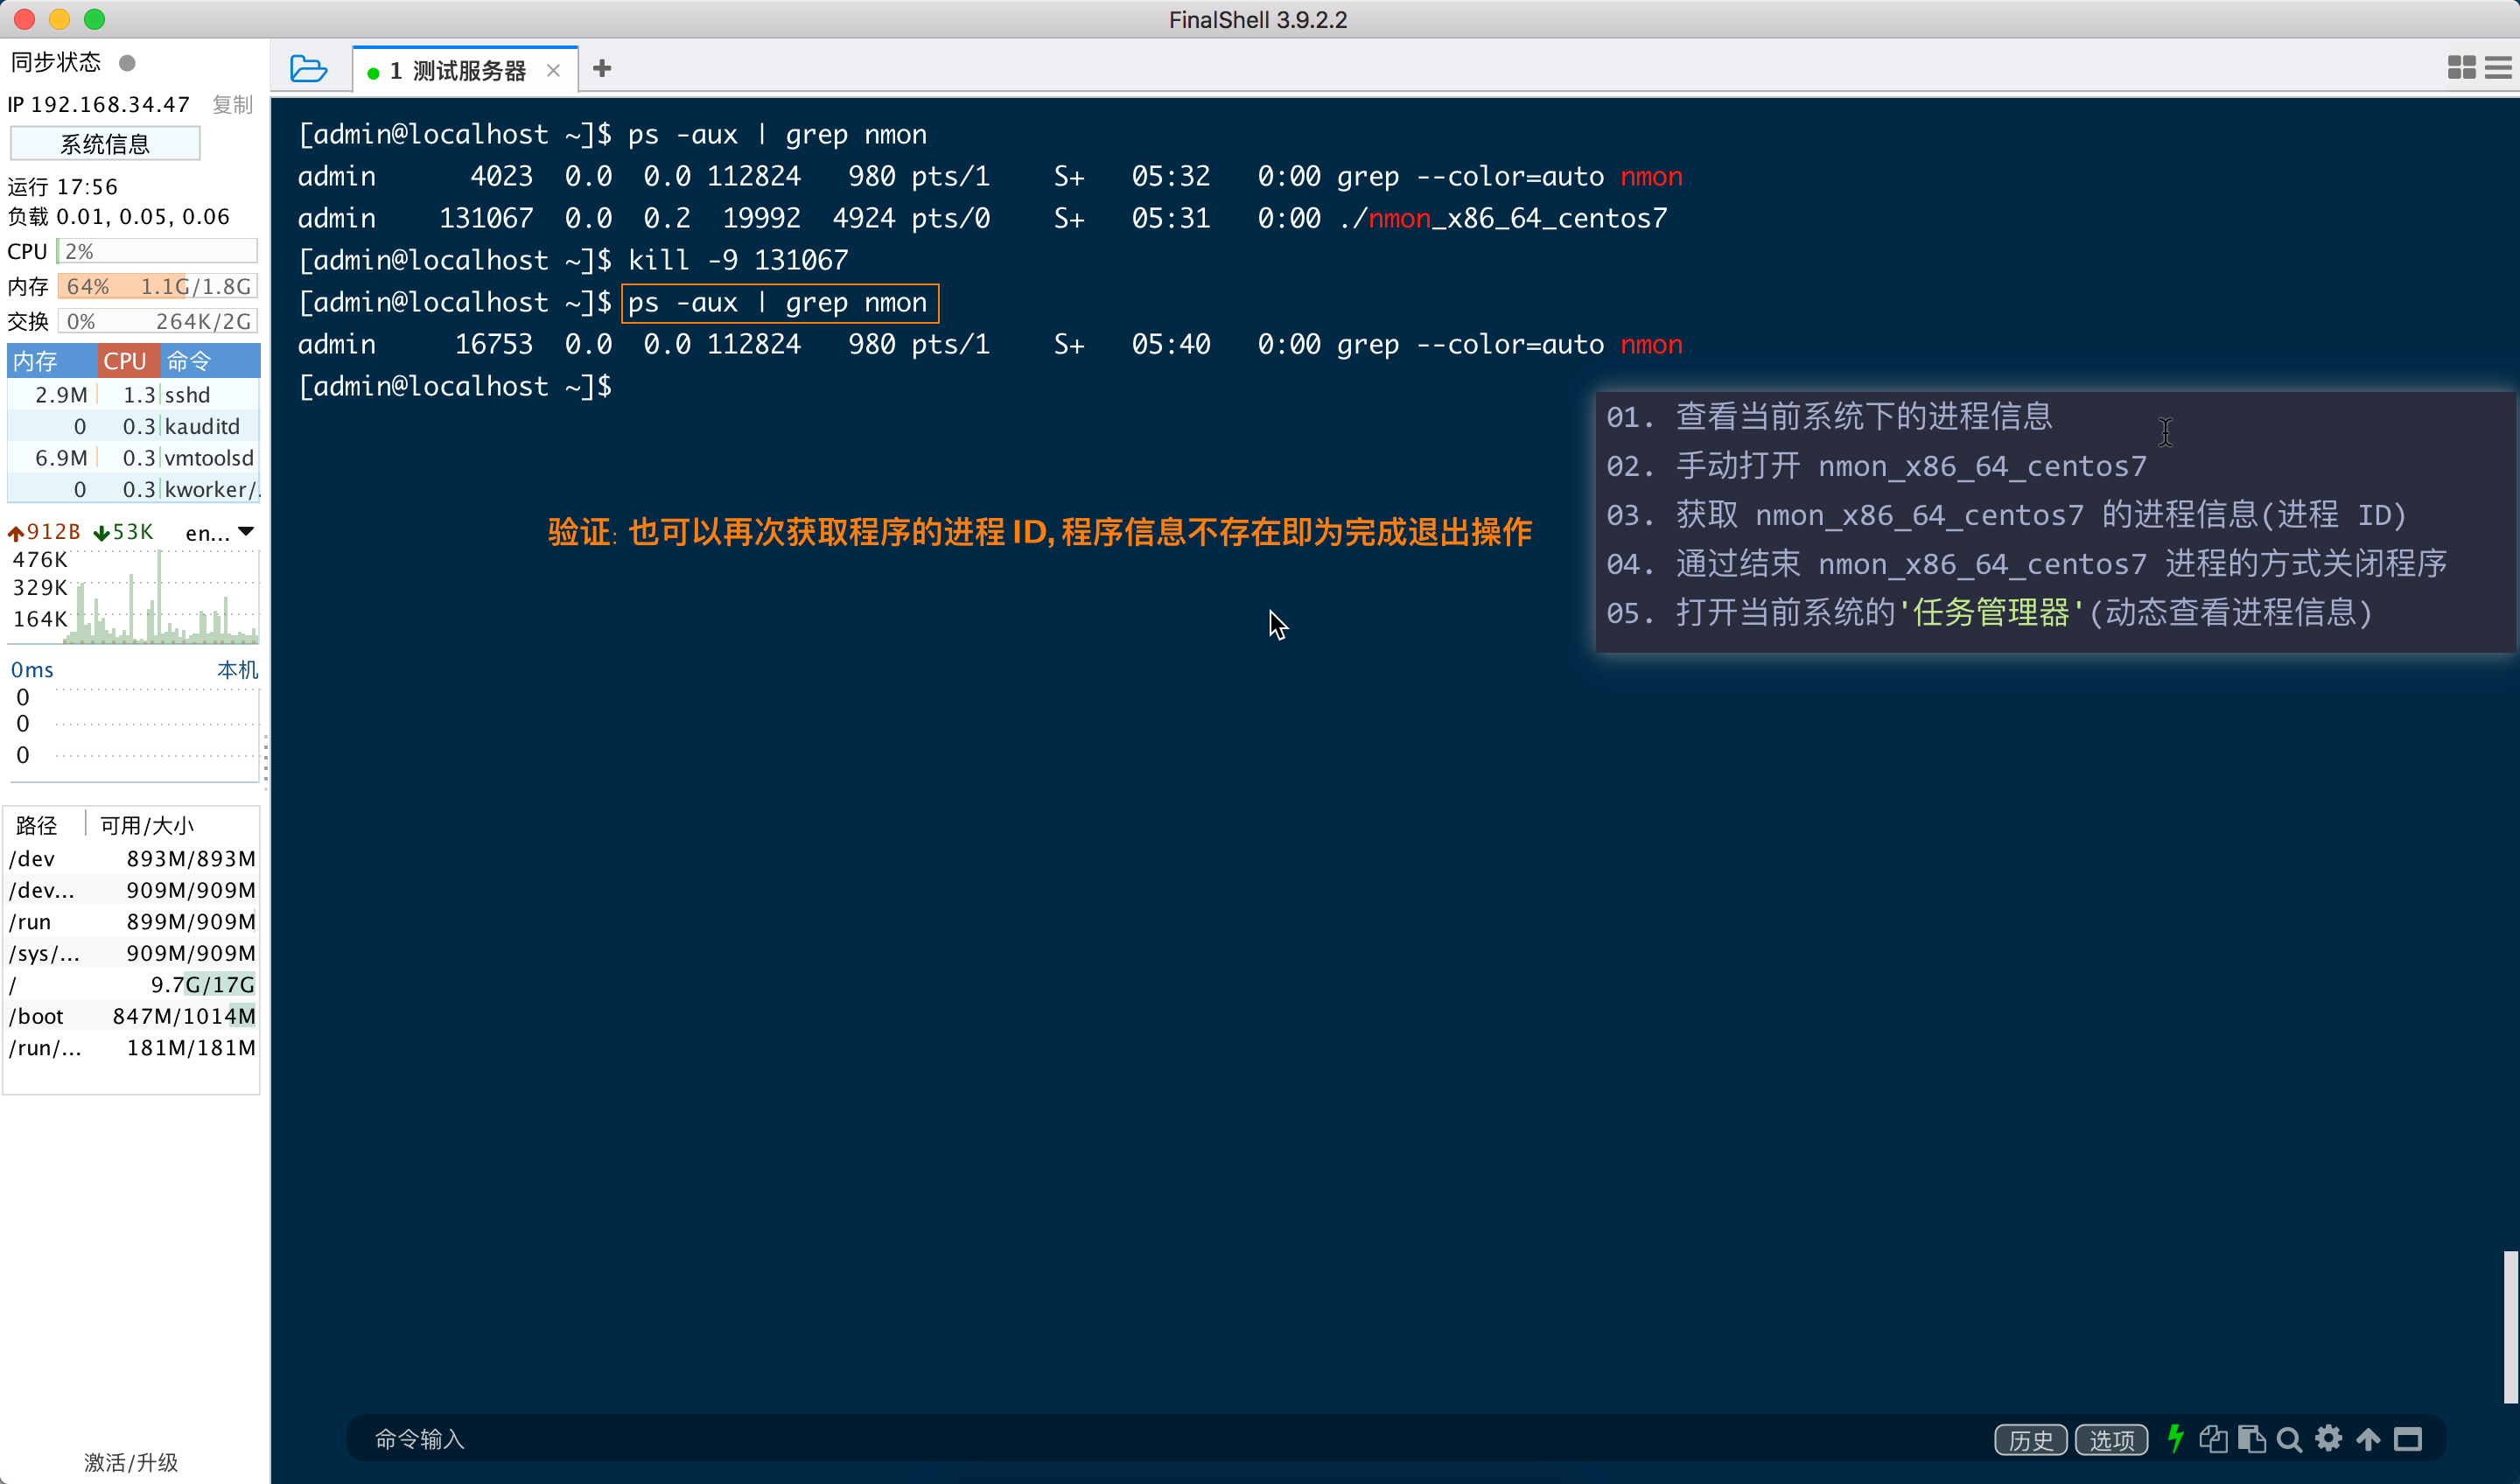Image resolution: width=2520 pixels, height=1484 pixels.
Task: Click the copy icon in command bar
Action: 2213,1439
